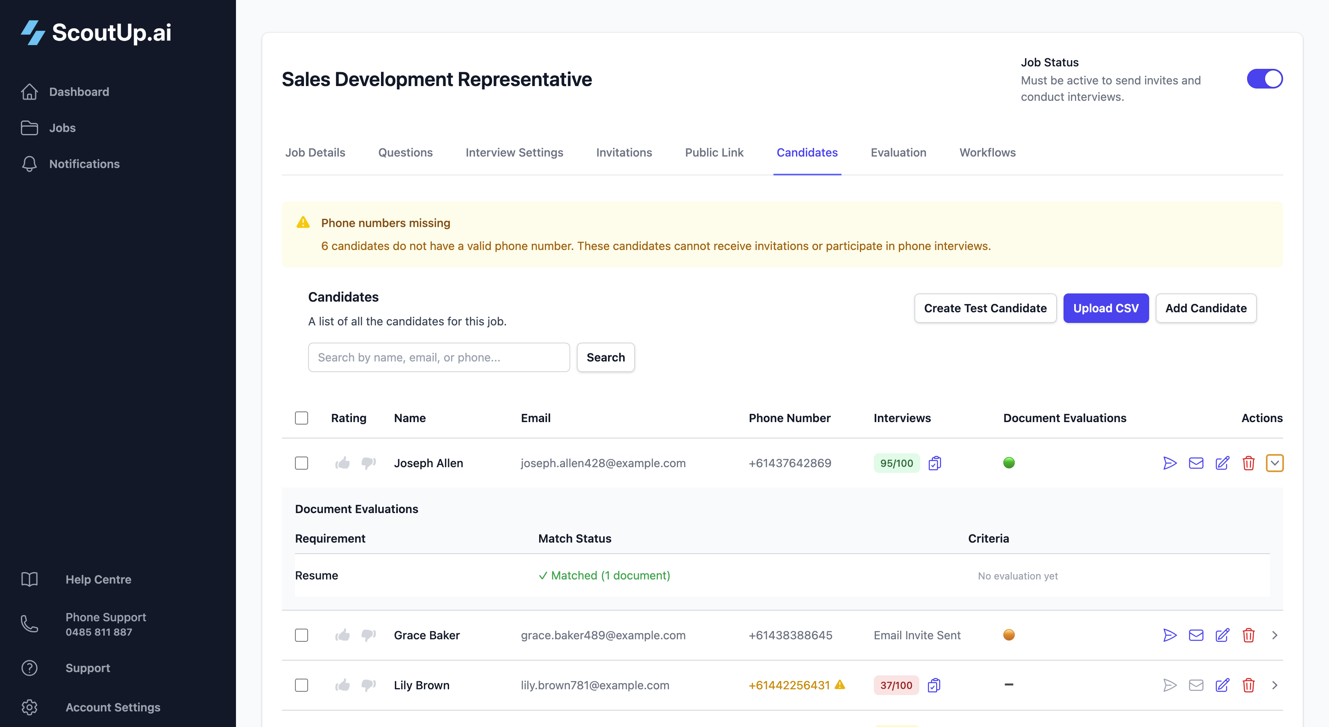
Task: Open the Interview Settings tab
Action: pos(514,152)
